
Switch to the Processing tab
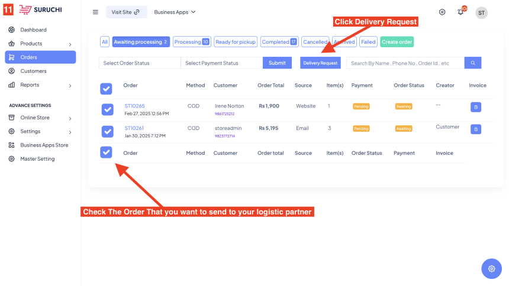191,42
